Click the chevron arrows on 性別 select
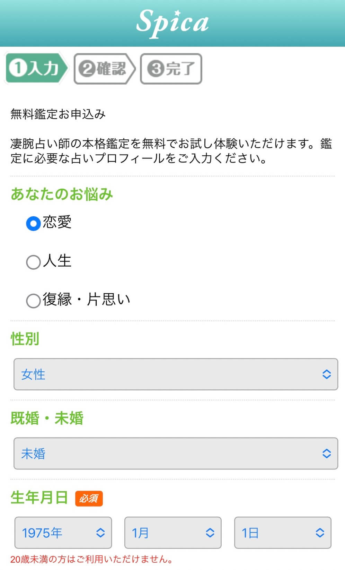Screen dimensions: 345x570 327,374
